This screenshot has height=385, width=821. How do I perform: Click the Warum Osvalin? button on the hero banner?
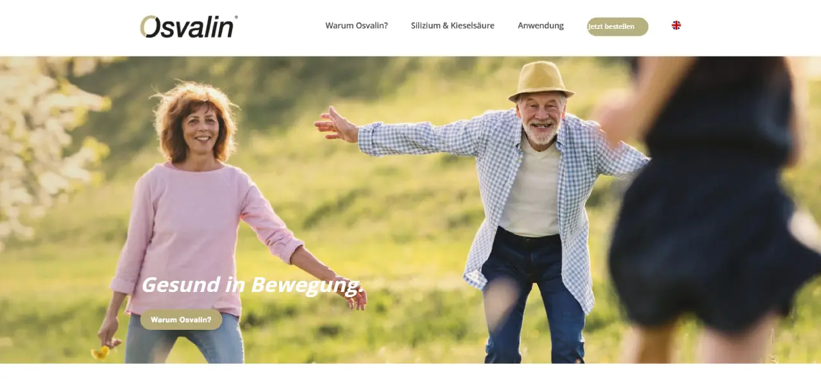tap(181, 320)
